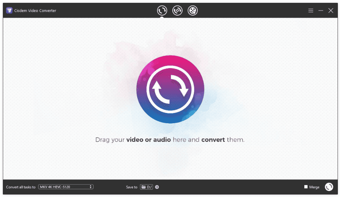Close the Cisdem Video Converter window
The height and width of the screenshot is (197, 340).
(x=331, y=10)
